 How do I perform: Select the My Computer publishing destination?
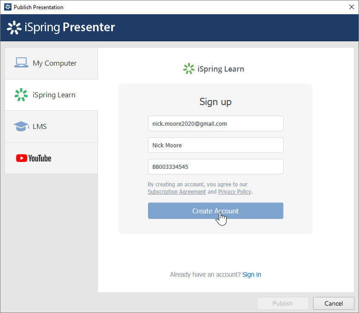pyautogui.click(x=51, y=63)
